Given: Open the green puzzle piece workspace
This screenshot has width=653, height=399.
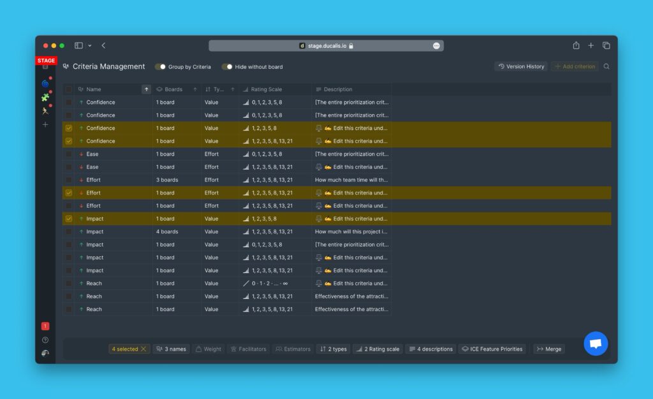Looking at the screenshot, I should [45, 98].
